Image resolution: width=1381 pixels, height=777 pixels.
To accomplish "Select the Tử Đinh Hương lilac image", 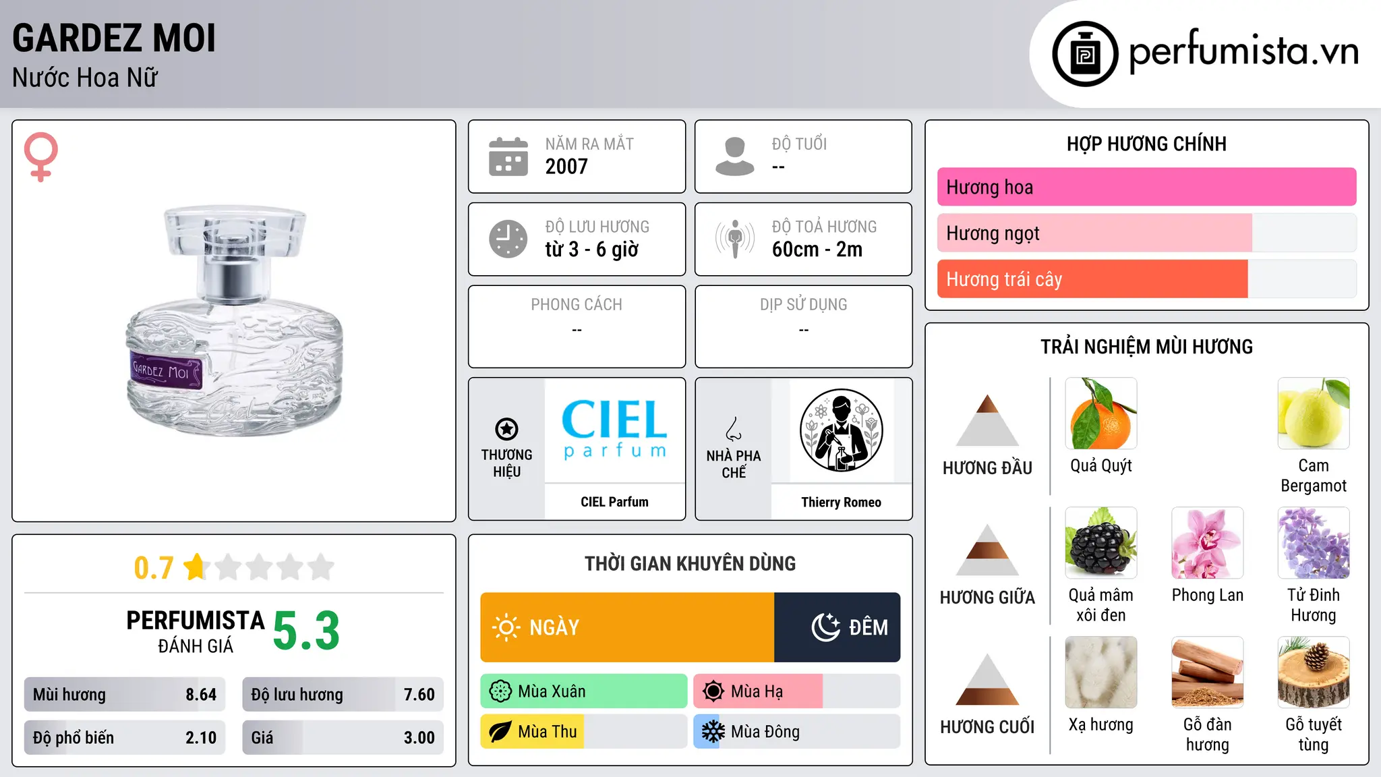I will pyautogui.click(x=1314, y=543).
